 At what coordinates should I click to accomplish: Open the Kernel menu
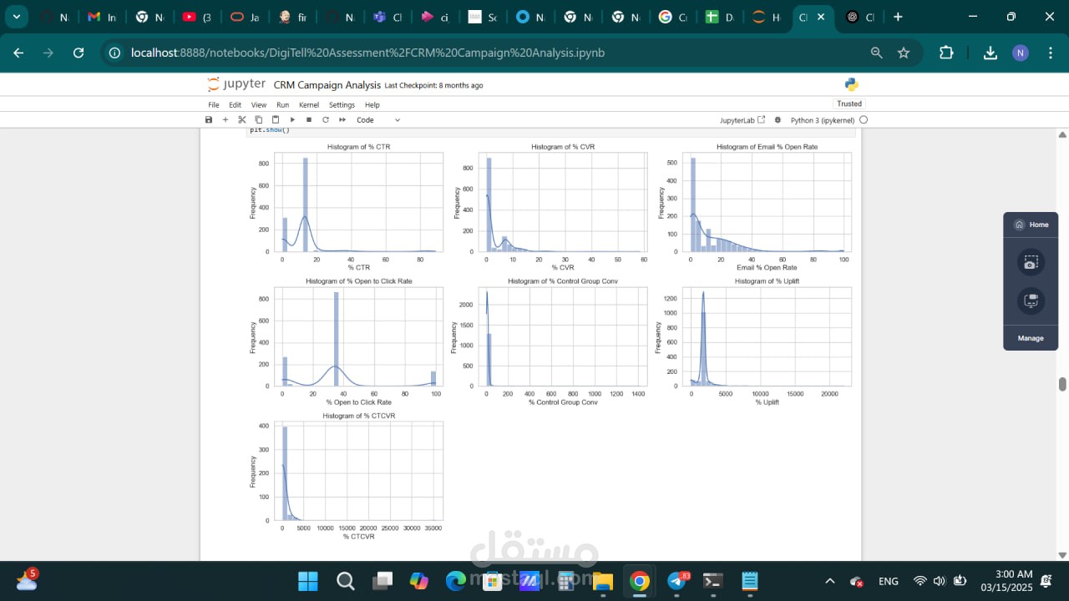pyautogui.click(x=309, y=104)
